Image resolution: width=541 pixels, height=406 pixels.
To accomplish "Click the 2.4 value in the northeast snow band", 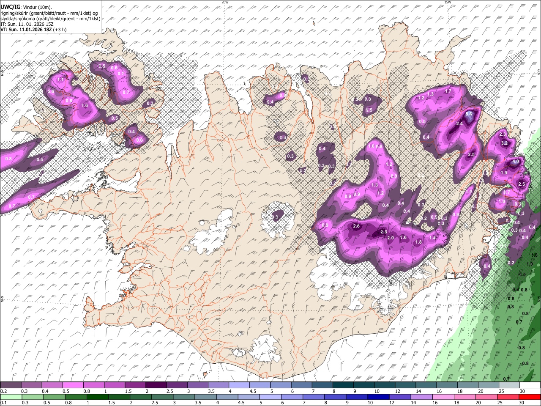I will point(460,123).
